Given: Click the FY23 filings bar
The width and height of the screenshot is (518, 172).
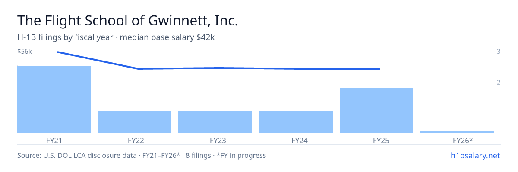Looking at the screenshot, I should (215, 122).
